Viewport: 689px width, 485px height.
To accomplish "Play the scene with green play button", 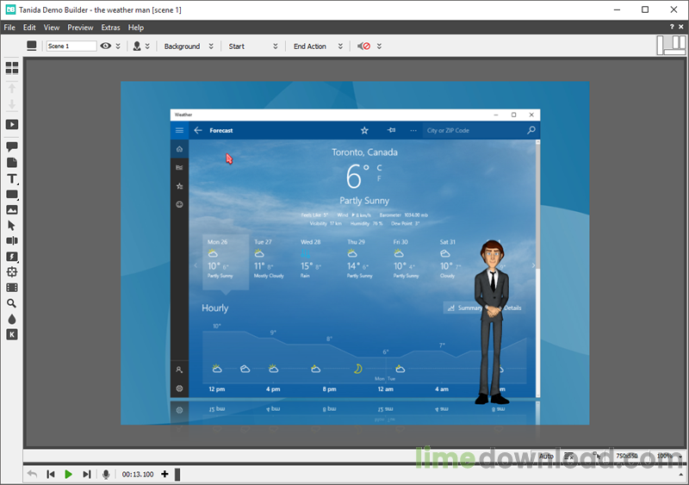I will pos(68,474).
